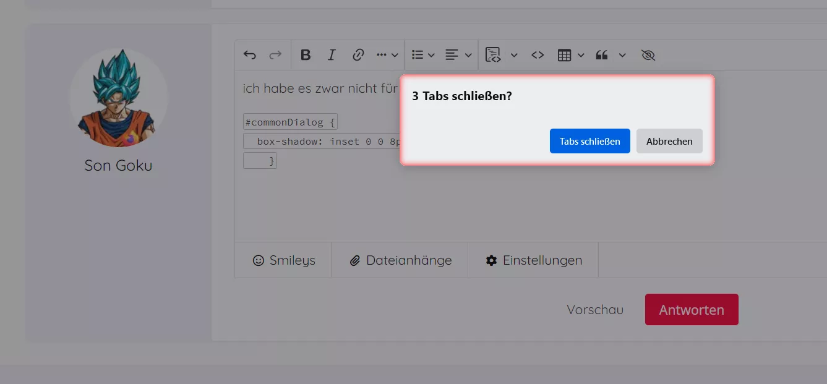Confirm with Tabs schließen button
The image size is (827, 384).
(x=590, y=141)
